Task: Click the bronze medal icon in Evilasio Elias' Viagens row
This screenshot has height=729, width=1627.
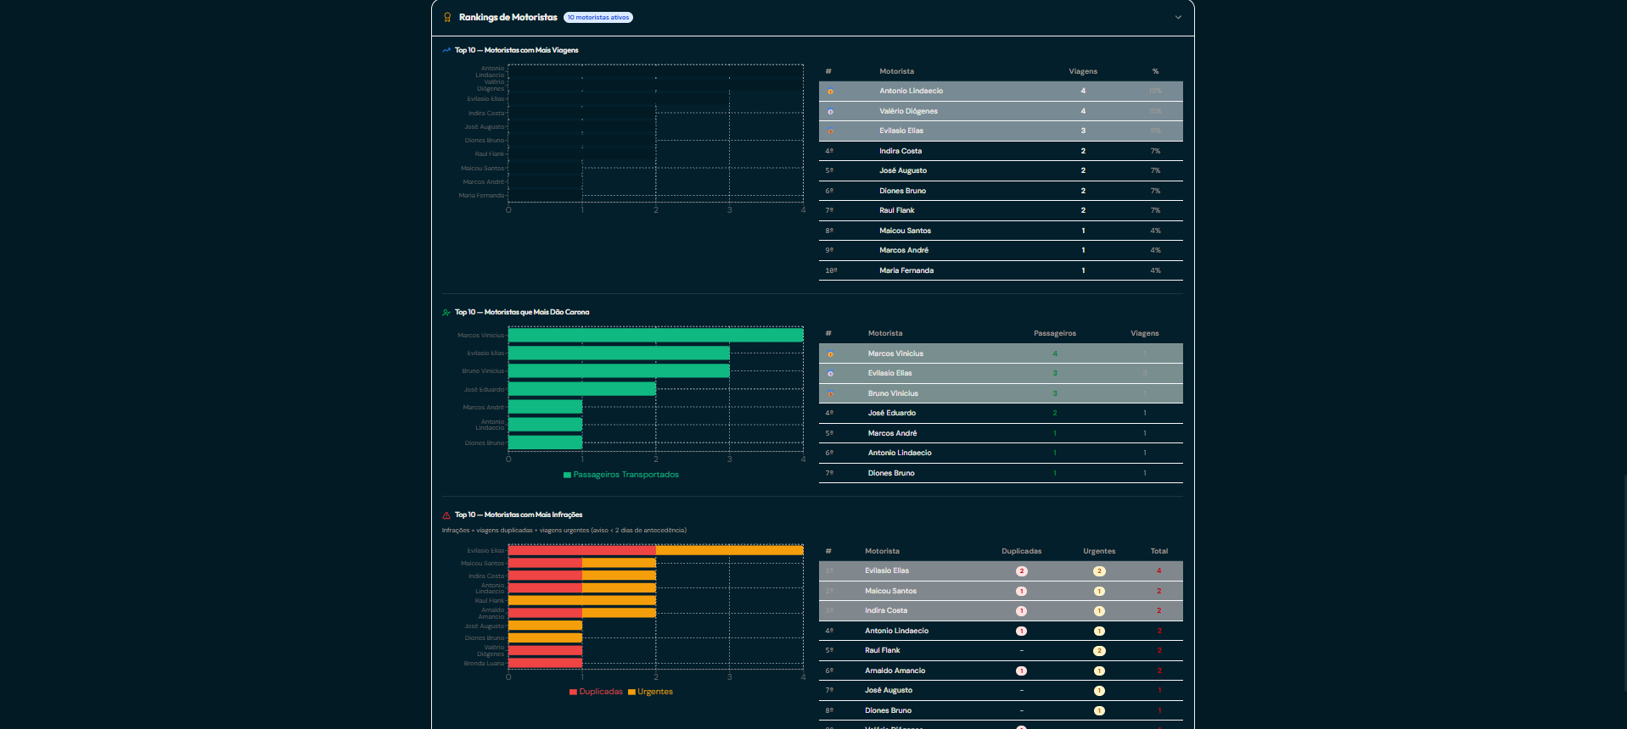Action: point(830,131)
